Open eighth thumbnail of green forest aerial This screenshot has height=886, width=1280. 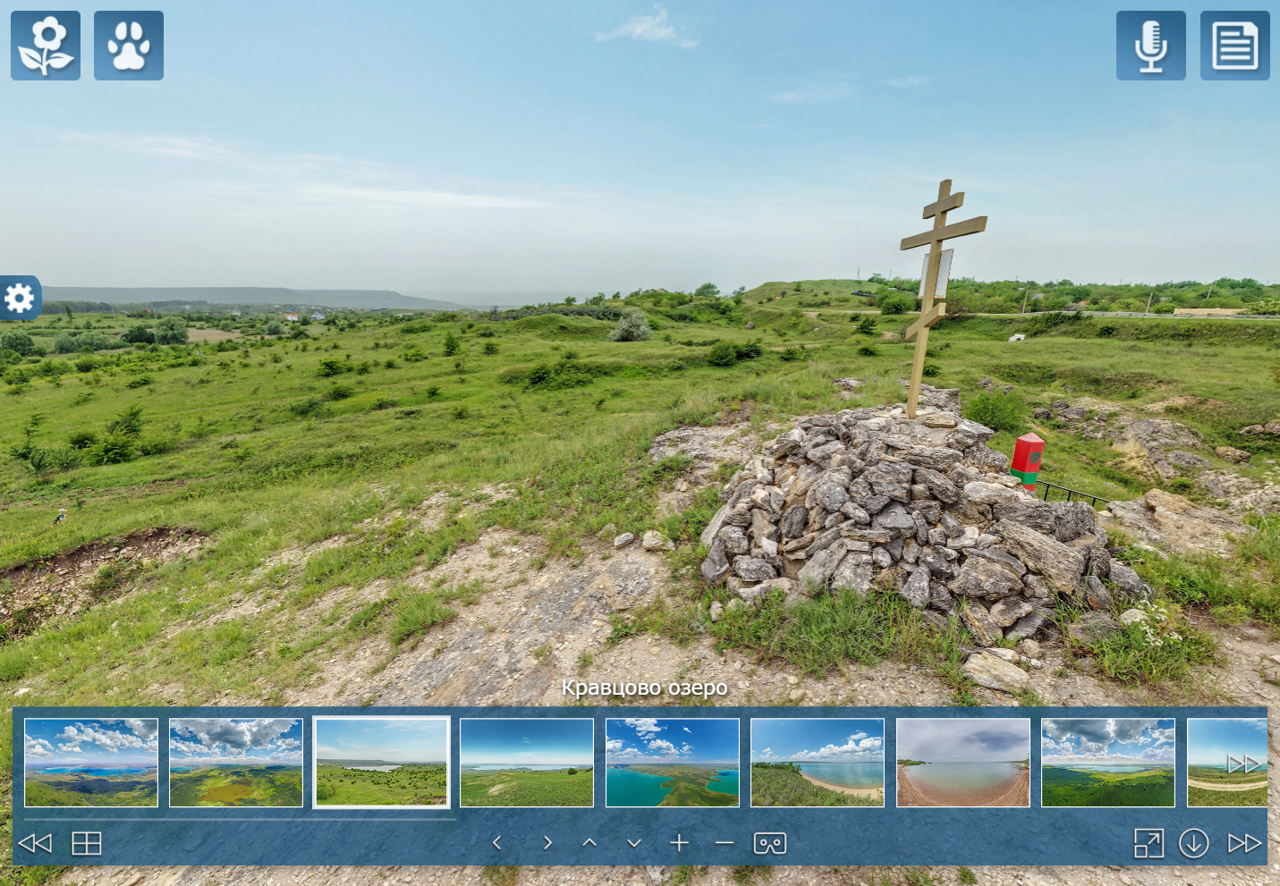[x=1108, y=763]
